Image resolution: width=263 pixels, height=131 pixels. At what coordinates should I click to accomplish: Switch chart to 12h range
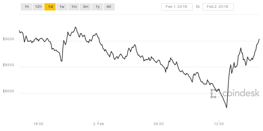(x=38, y=7)
